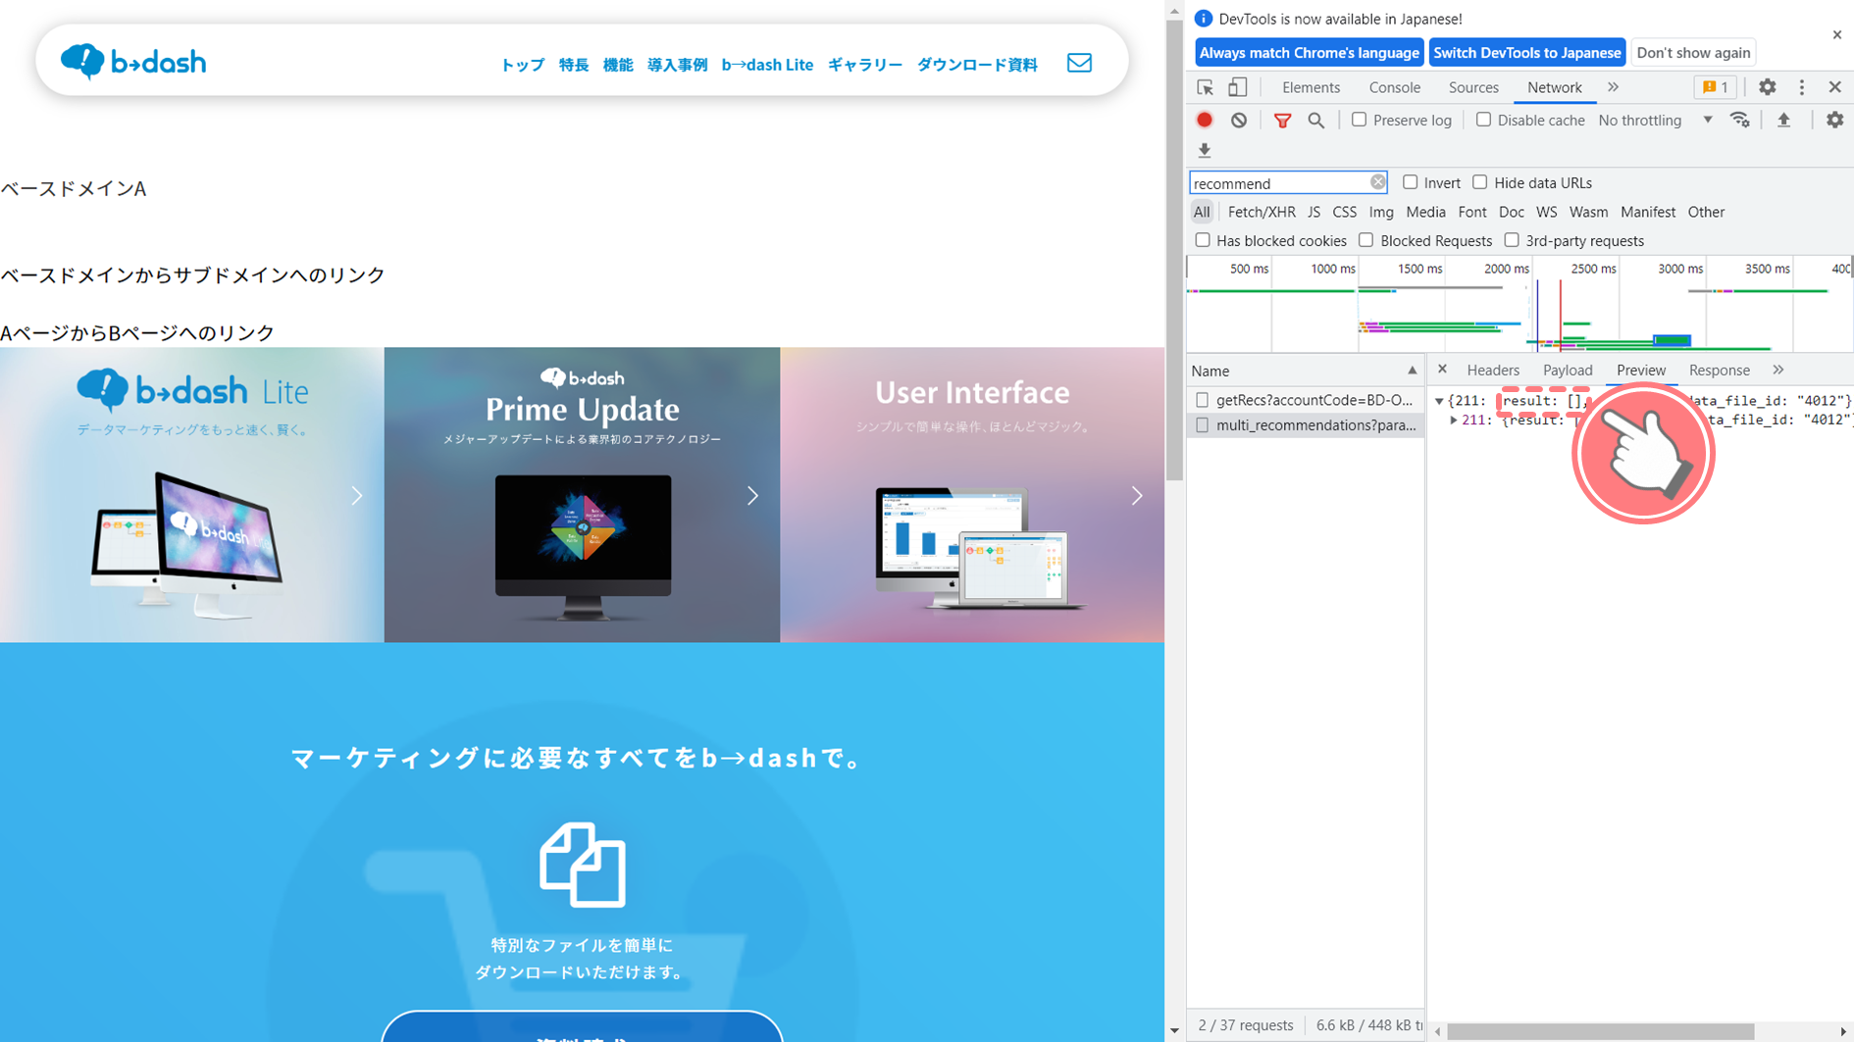The height and width of the screenshot is (1042, 1854).
Task: Click Don't show again button
Action: click(x=1693, y=53)
